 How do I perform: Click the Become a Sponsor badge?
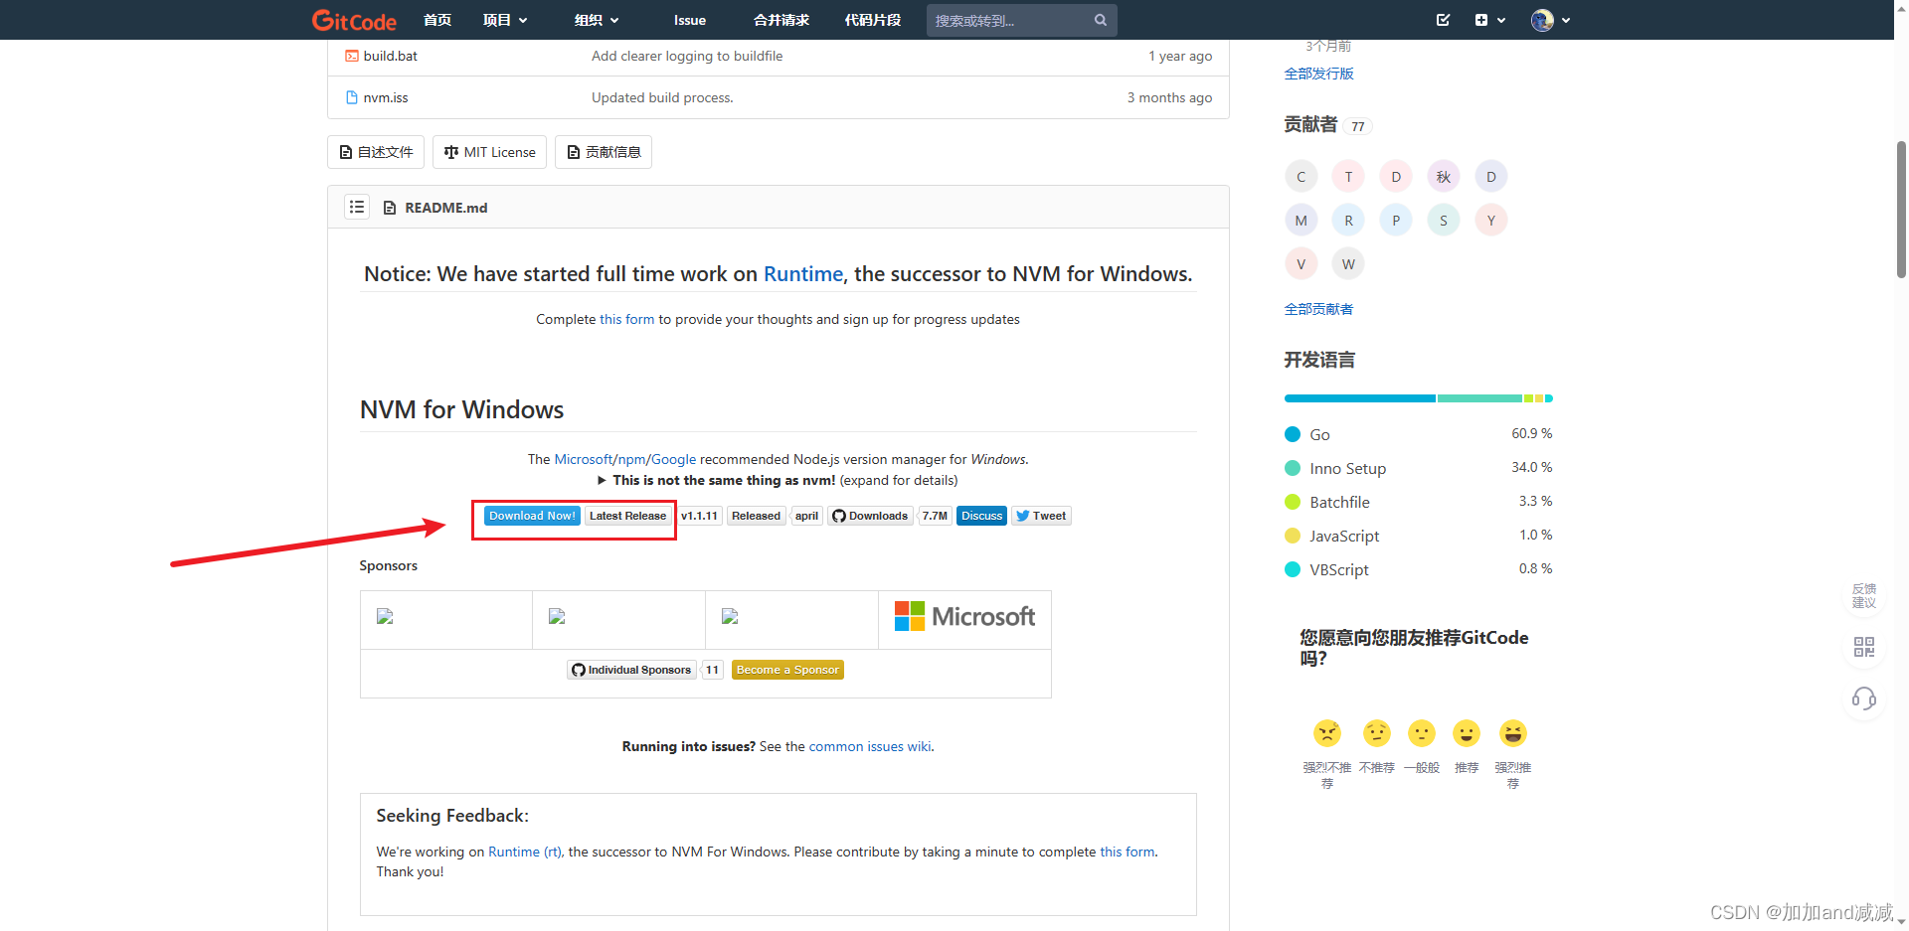[x=787, y=670]
